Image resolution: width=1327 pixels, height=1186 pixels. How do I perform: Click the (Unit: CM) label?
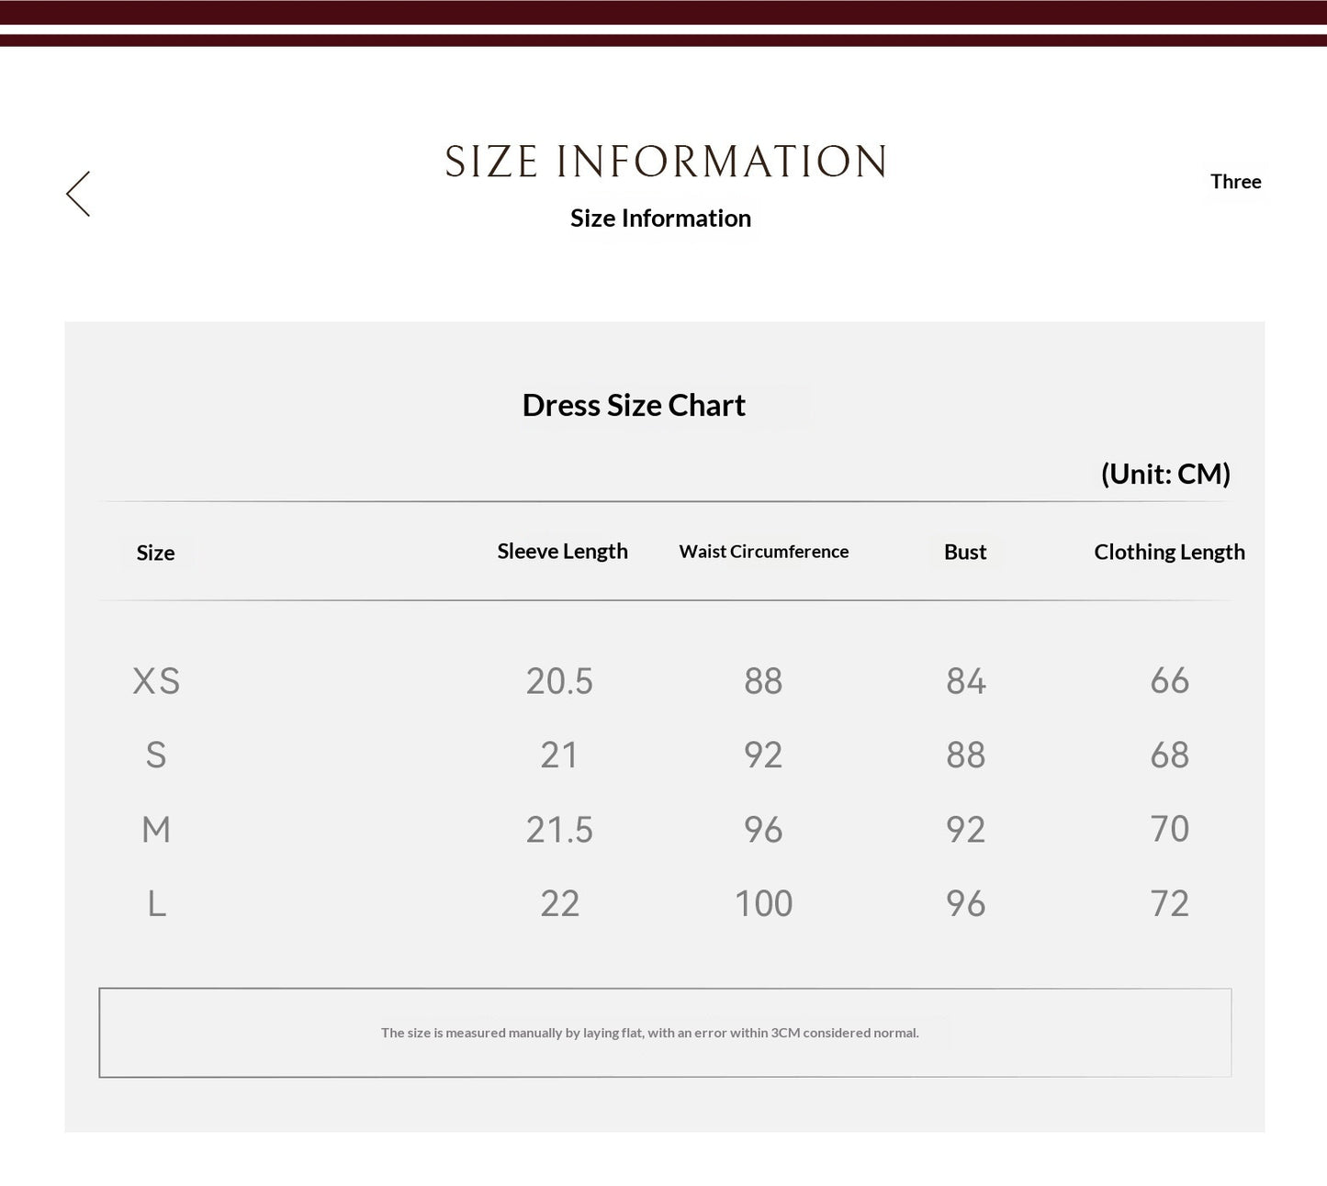pyautogui.click(x=1165, y=474)
